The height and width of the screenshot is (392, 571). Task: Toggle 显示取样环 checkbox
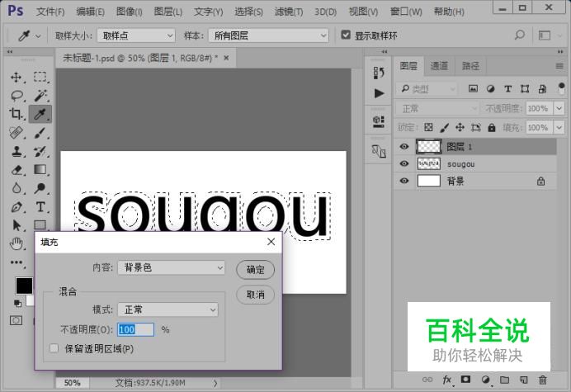(346, 35)
